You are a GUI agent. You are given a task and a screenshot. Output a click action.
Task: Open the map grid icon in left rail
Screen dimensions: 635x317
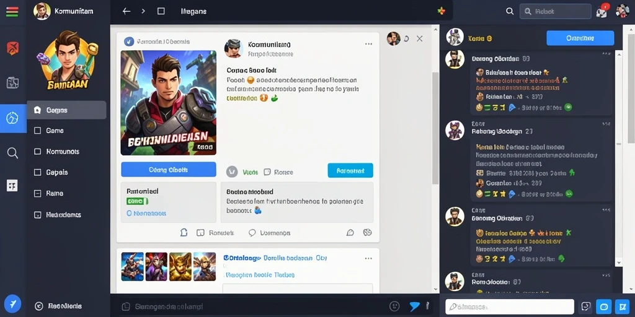pyautogui.click(x=12, y=83)
